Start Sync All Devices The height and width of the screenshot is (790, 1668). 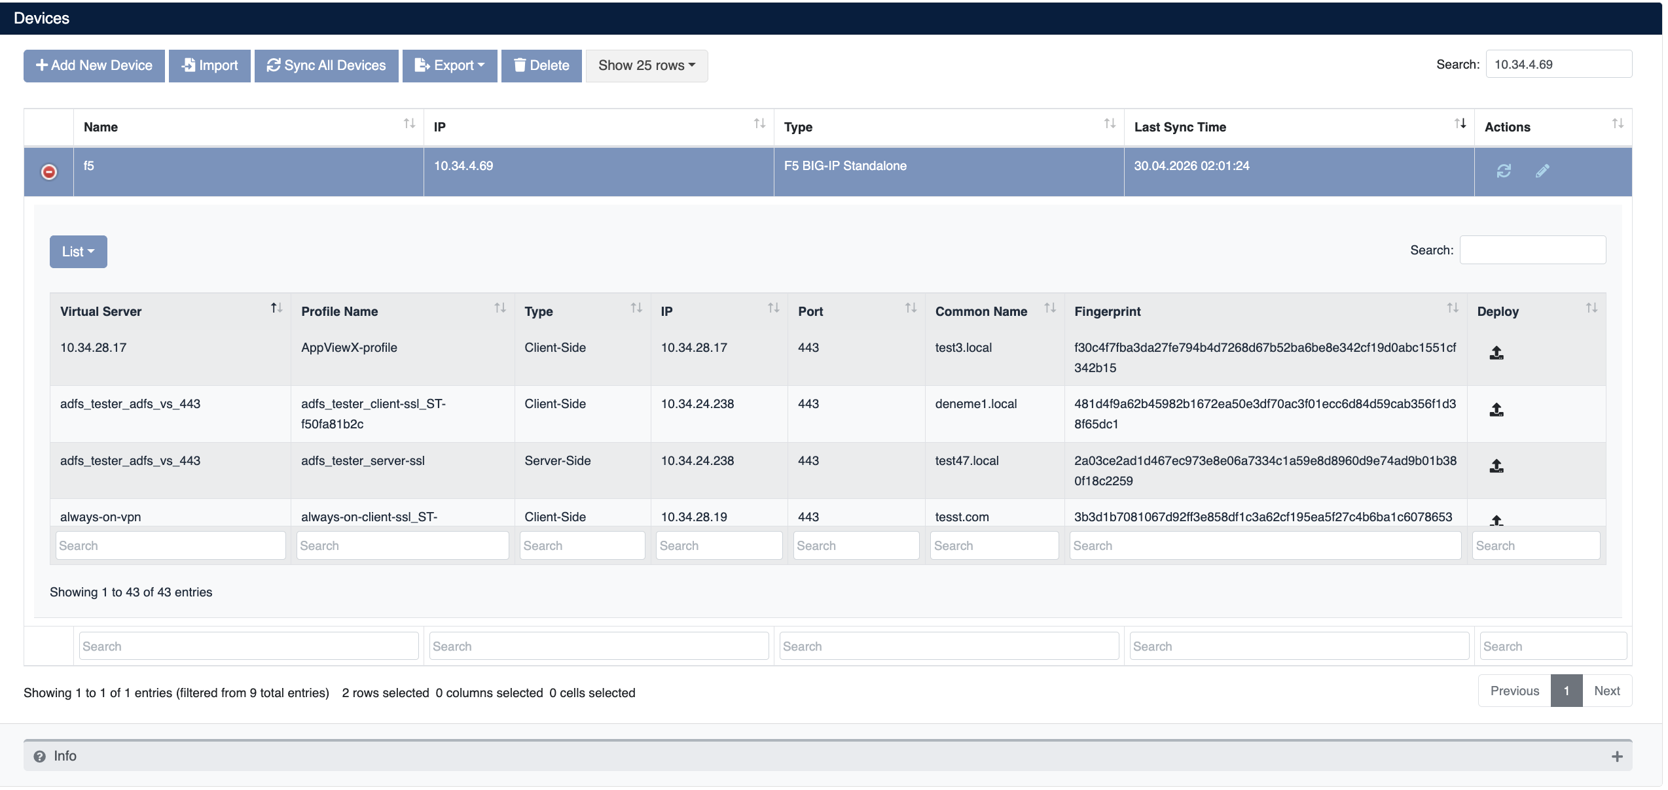tap(327, 66)
